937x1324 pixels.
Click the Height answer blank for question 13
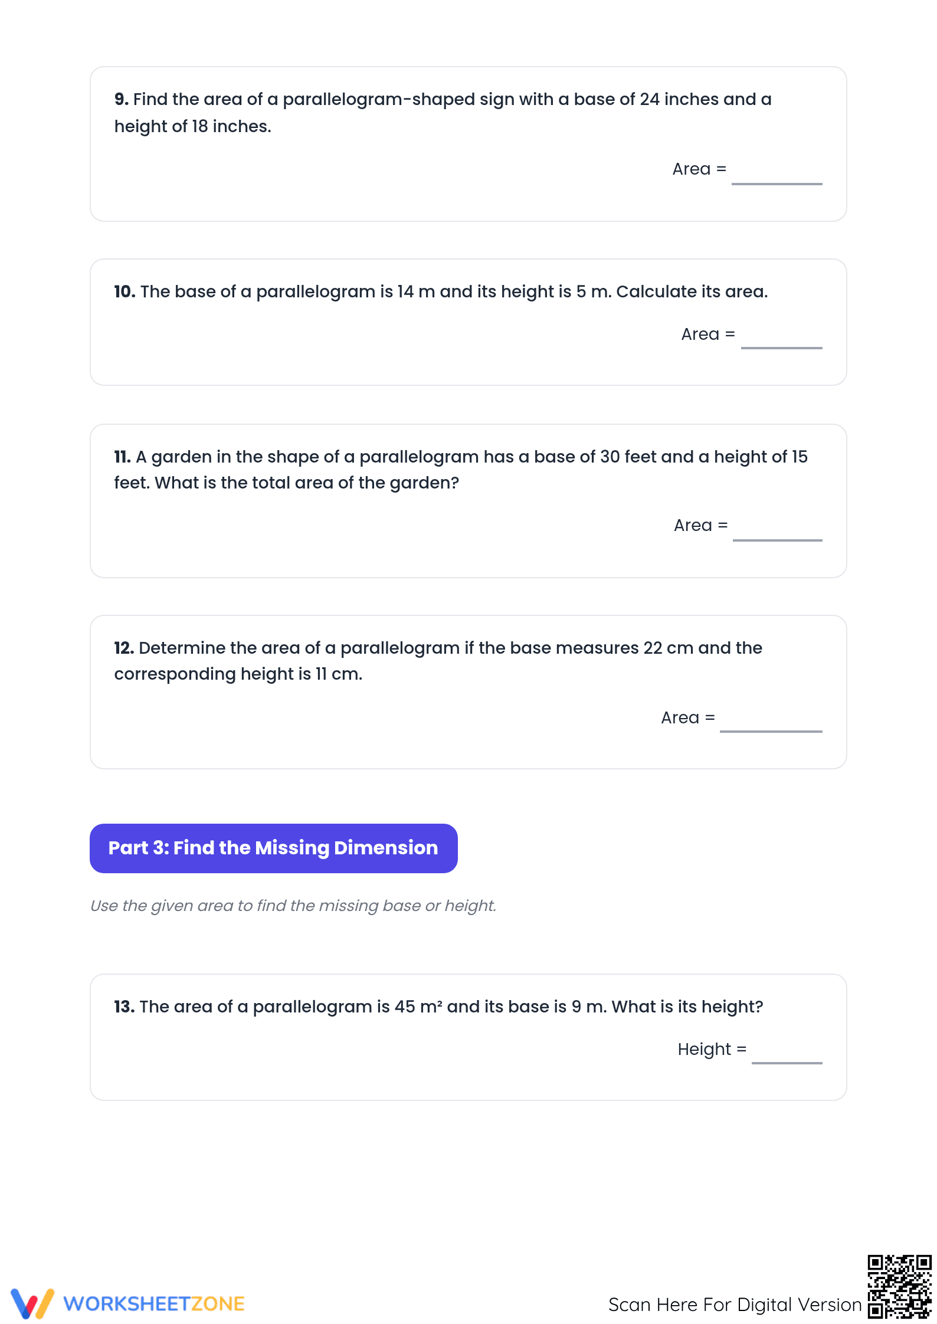[787, 1054]
